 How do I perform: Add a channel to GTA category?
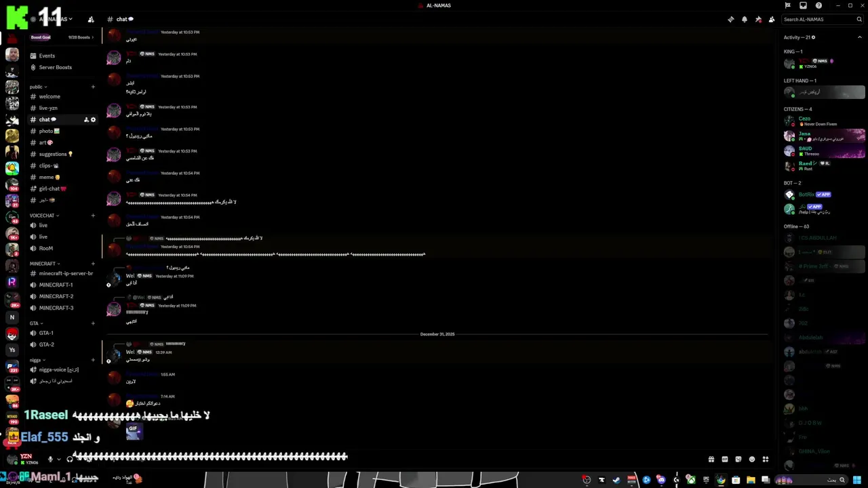[x=93, y=323]
